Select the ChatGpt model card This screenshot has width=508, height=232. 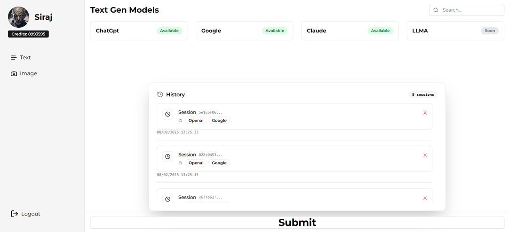[x=139, y=31]
